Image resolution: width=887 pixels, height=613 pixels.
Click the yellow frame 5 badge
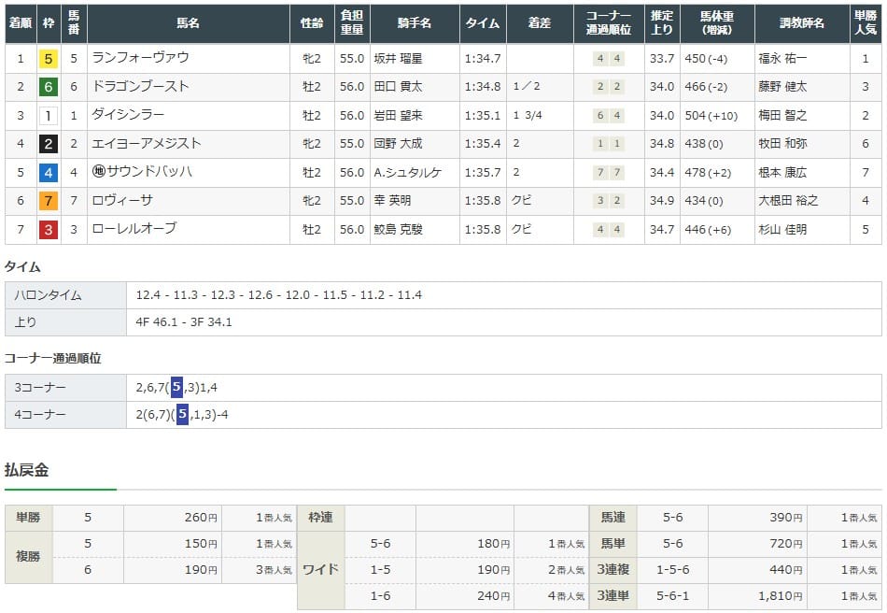tap(48, 59)
